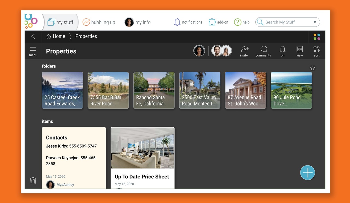Viewport: 350px width, 203px height.
Task: Open 2500 East Valley Road folder
Action: [200, 90]
